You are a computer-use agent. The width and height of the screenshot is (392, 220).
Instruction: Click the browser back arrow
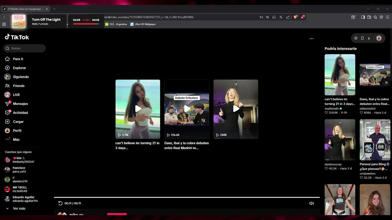pyautogui.click(x=4, y=17)
